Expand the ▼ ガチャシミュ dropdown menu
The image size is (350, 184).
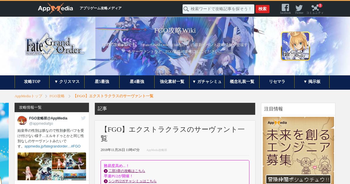[207, 82]
